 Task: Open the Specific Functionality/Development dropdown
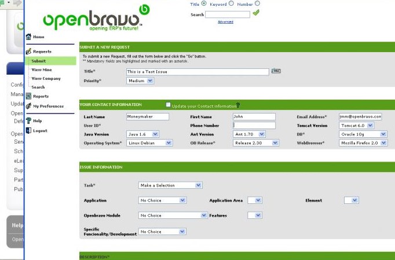click(x=162, y=232)
